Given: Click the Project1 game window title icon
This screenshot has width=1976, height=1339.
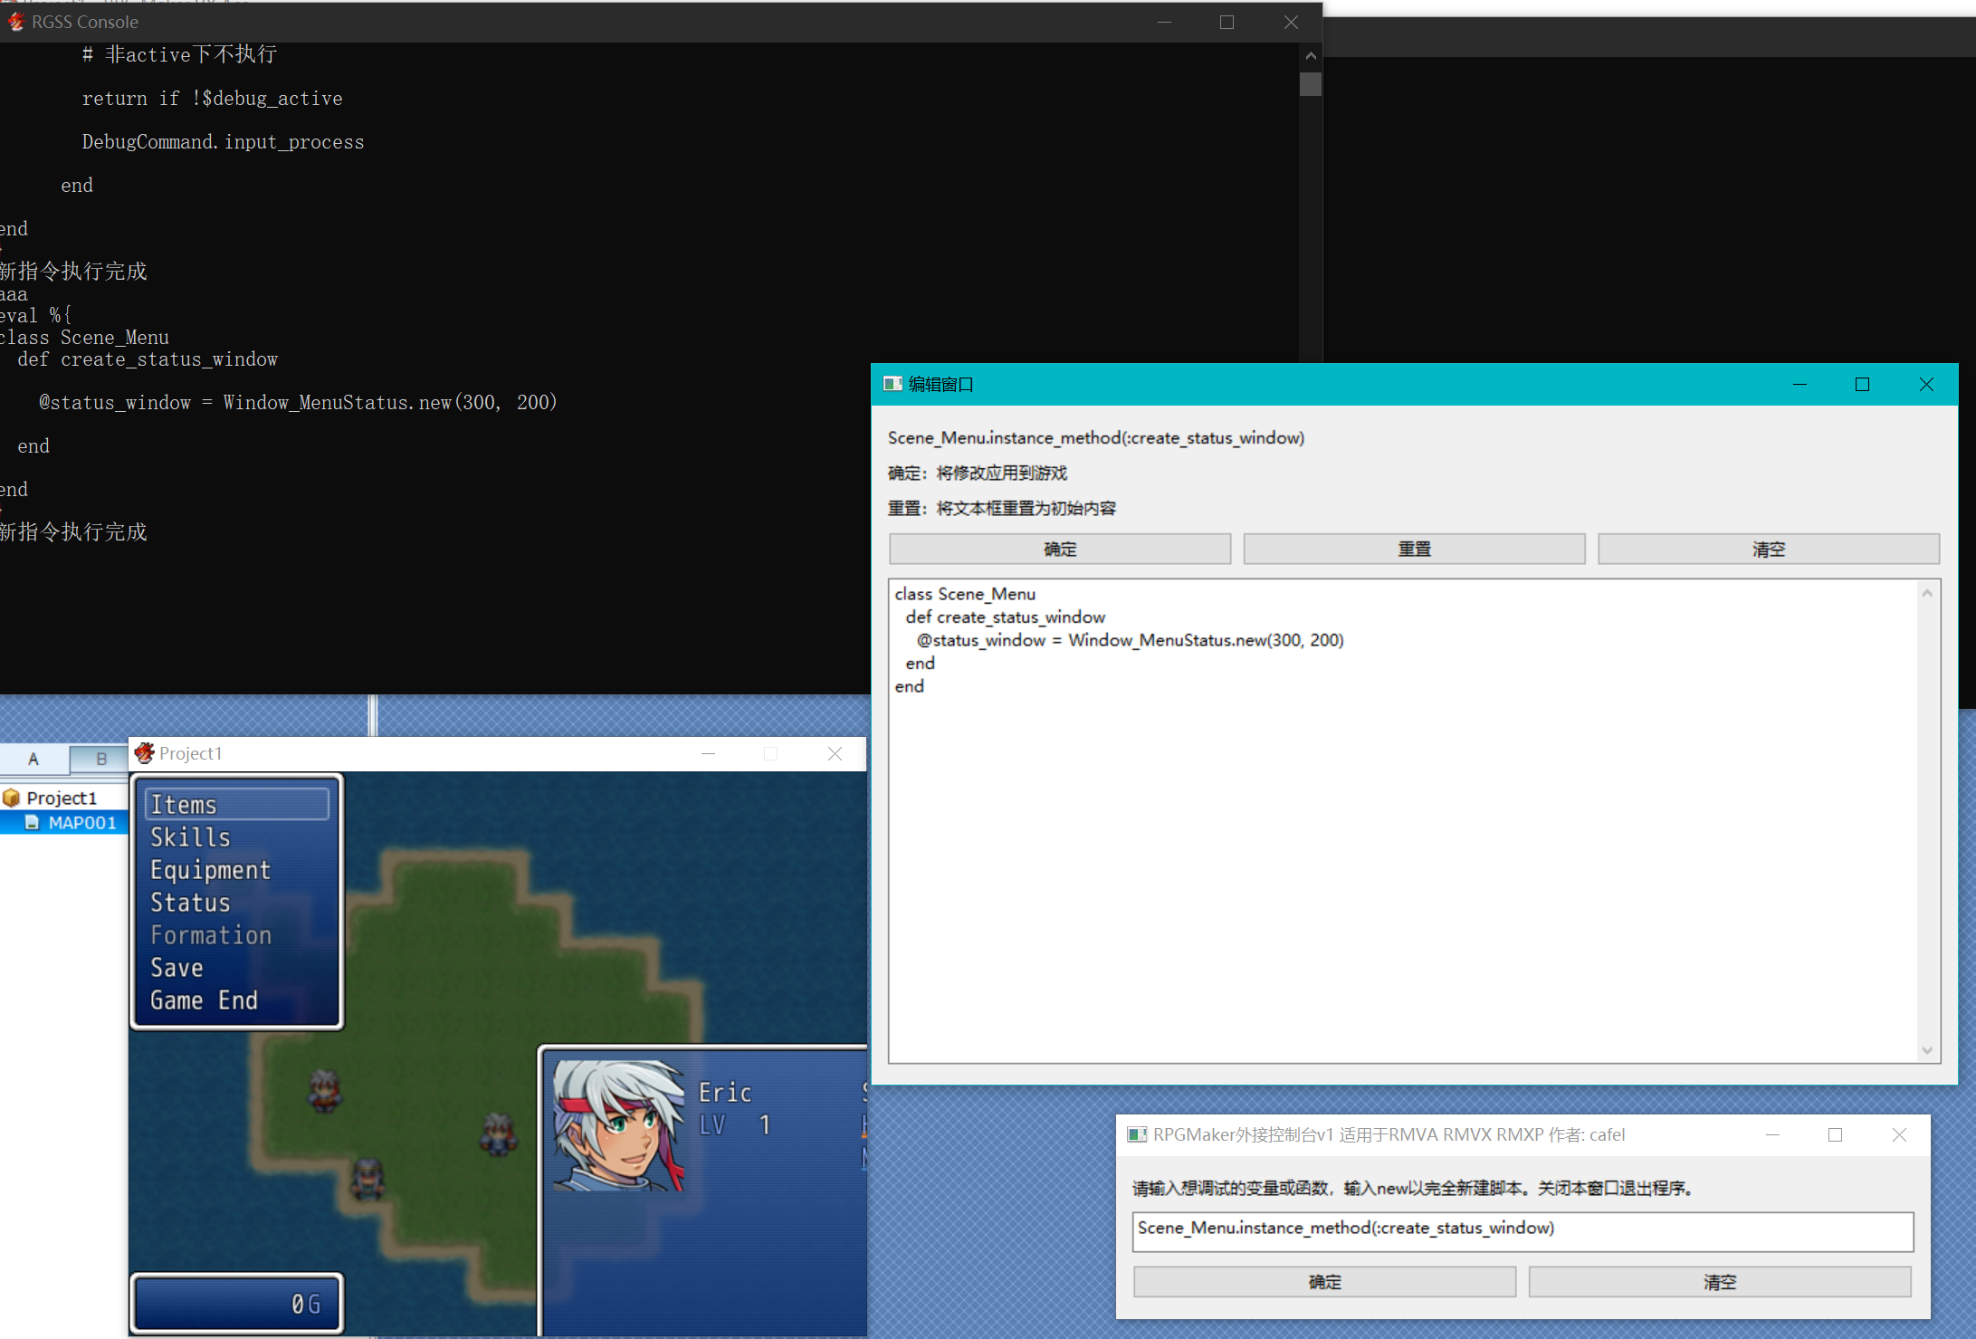Looking at the screenshot, I should (x=144, y=753).
